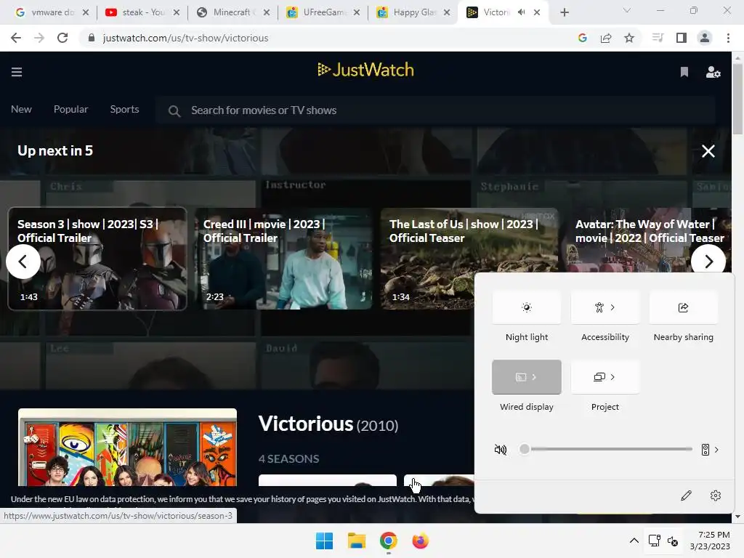
Task: Click the Victorious poster image
Action: tap(127, 447)
